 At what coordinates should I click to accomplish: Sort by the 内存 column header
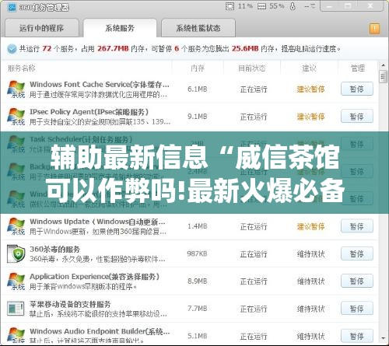[x=198, y=68]
